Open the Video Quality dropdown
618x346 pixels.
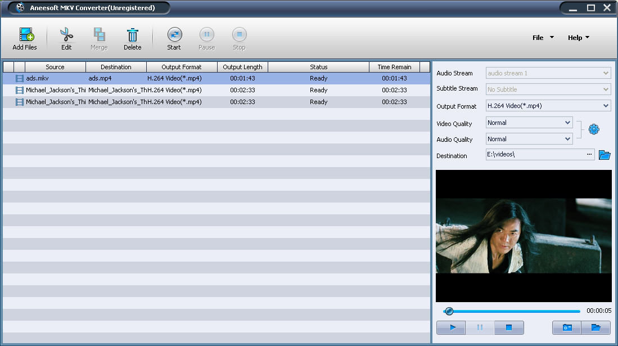click(529, 123)
